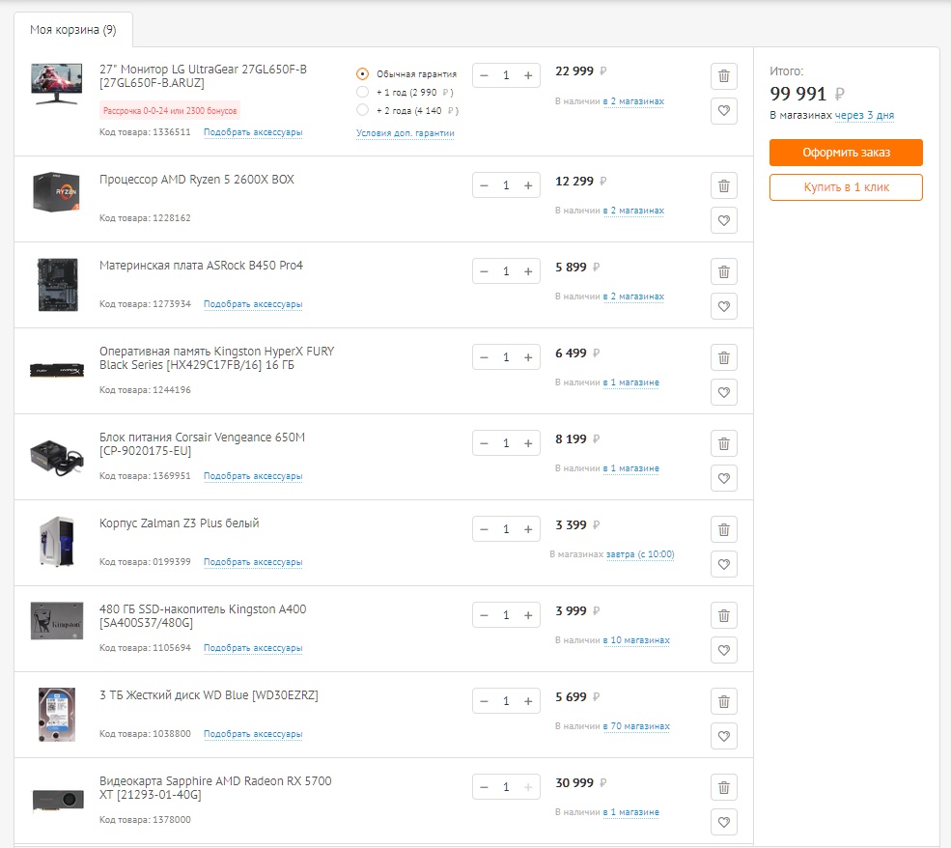Increase LG monitor quantity with plus
The height and width of the screenshot is (848, 951).
tap(528, 76)
